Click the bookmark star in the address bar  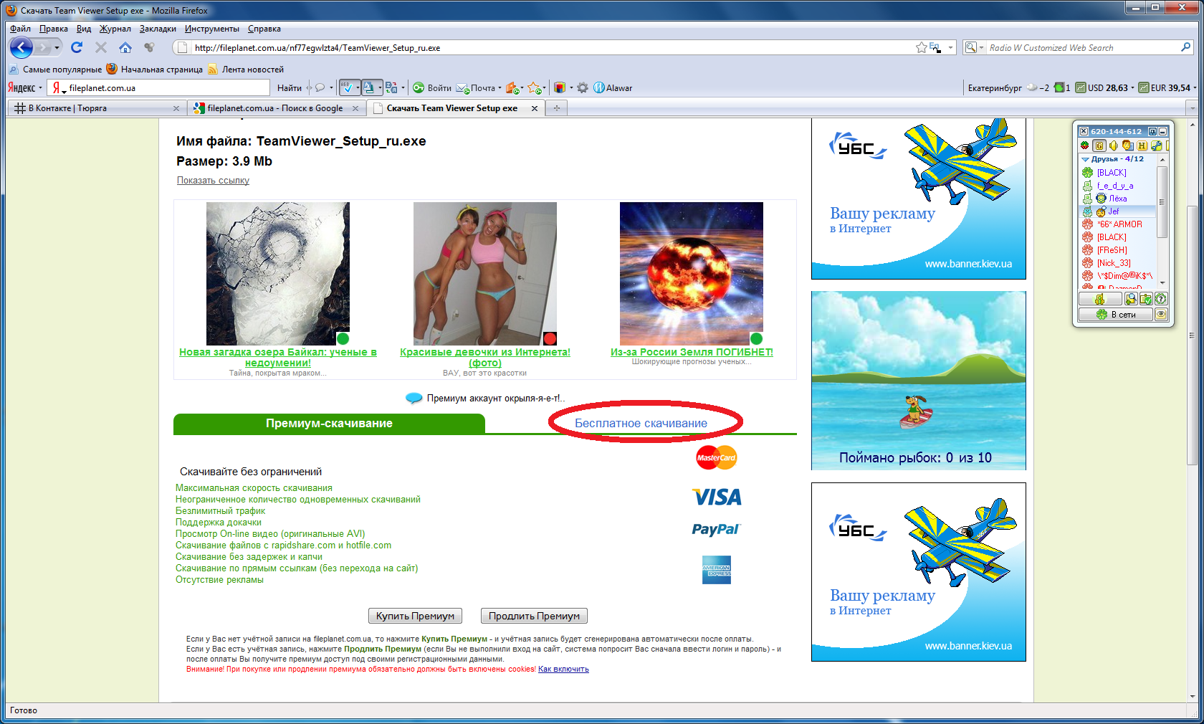pos(921,47)
